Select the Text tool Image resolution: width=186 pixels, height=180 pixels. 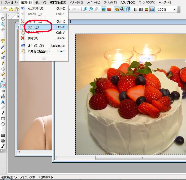pos(3,102)
